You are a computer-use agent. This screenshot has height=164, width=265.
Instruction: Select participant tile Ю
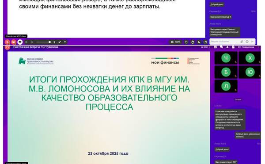coord(250,72)
